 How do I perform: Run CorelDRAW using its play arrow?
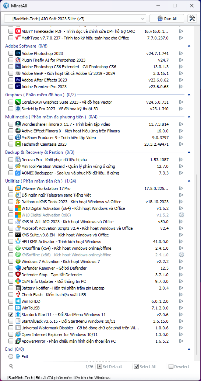[181, 102]
